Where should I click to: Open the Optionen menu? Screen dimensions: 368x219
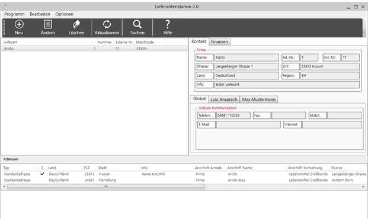point(65,14)
